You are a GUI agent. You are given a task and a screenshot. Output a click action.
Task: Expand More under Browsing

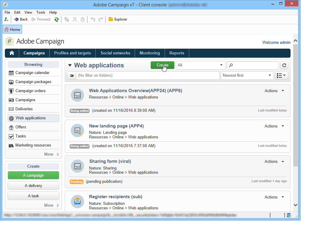(x=51, y=154)
